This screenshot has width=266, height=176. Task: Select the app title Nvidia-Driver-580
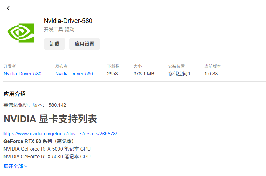click(68, 21)
